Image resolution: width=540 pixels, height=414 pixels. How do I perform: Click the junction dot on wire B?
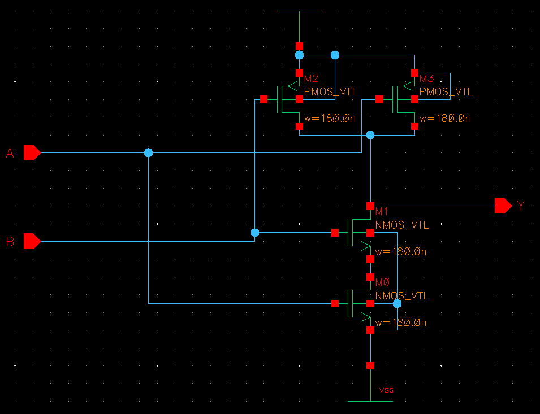point(255,233)
